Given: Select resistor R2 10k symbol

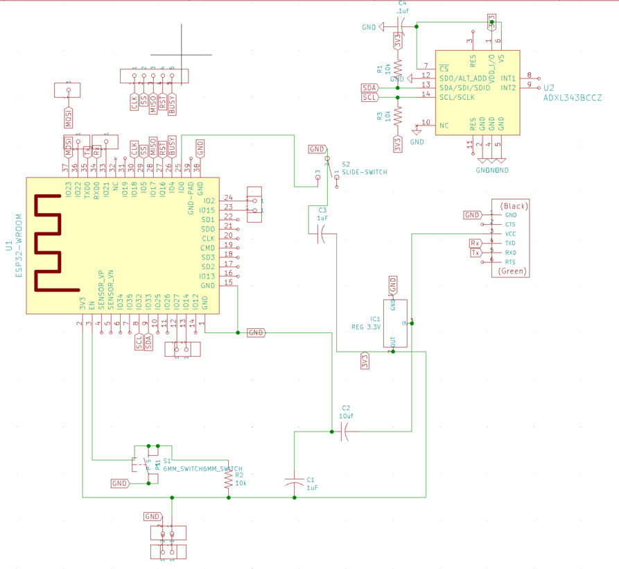Looking at the screenshot, I should tap(228, 479).
